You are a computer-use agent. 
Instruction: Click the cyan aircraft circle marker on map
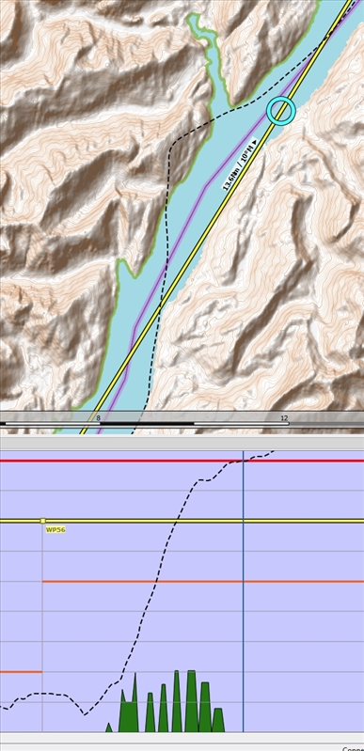click(x=281, y=111)
